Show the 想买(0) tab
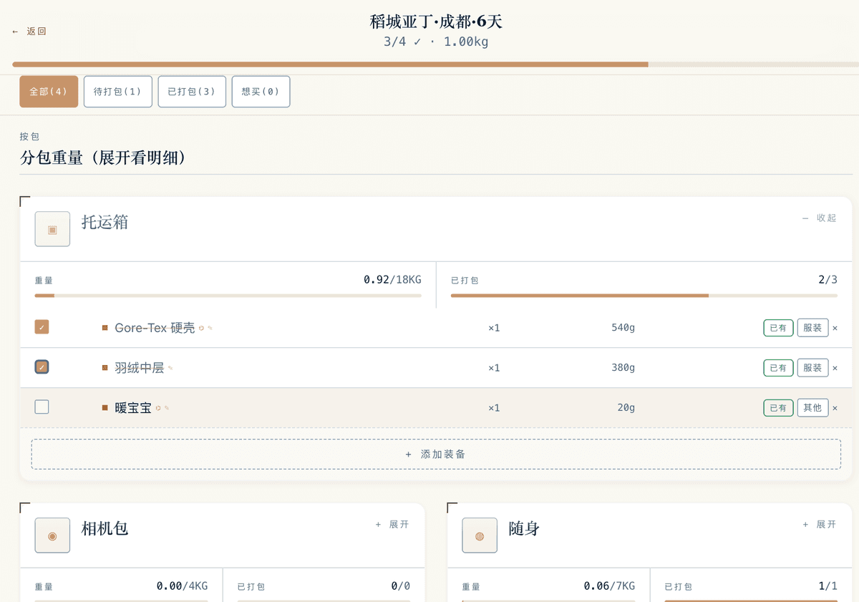This screenshot has height=602, width=859. (x=261, y=92)
